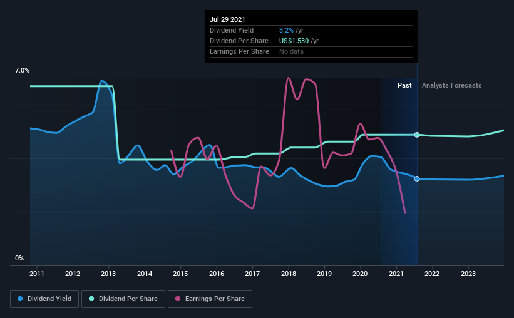The height and width of the screenshot is (318, 514).
Task: Click the 2013 x-axis label
Action: click(108, 274)
